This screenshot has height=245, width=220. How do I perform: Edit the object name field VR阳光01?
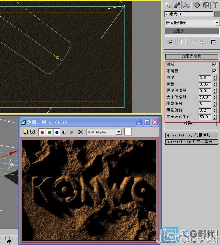click(x=189, y=14)
